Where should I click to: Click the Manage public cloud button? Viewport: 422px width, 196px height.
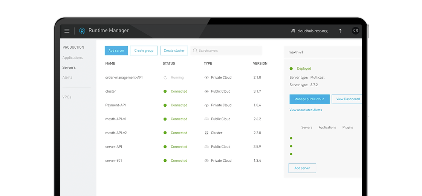pos(309,99)
